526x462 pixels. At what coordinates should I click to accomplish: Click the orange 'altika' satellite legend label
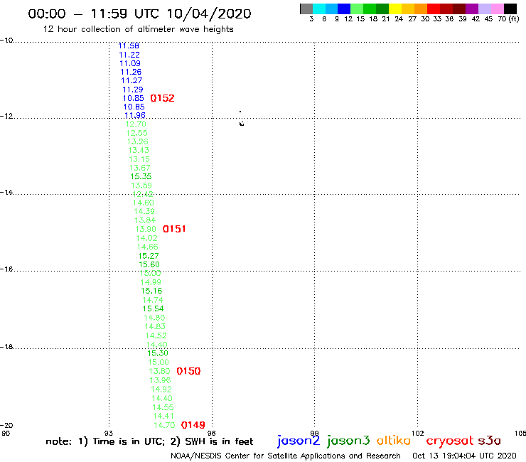click(394, 440)
